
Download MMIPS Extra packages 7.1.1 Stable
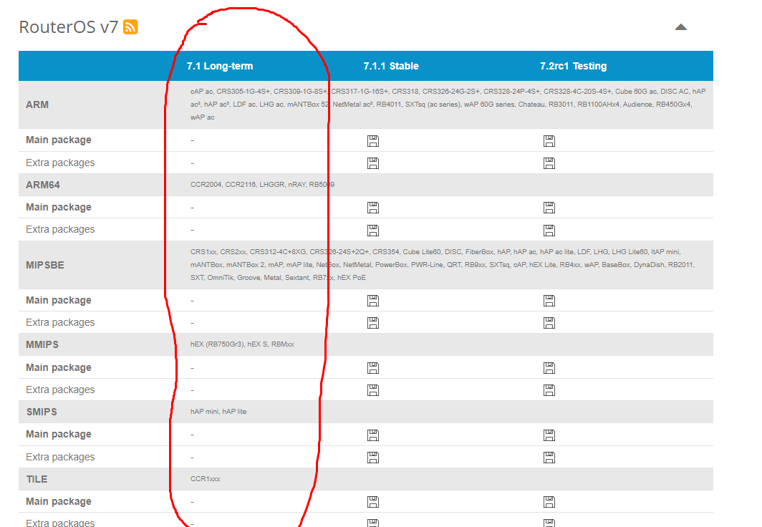pos(372,390)
